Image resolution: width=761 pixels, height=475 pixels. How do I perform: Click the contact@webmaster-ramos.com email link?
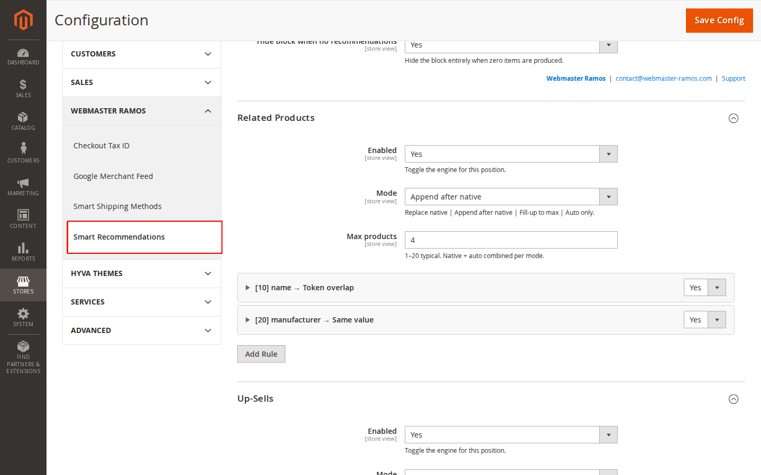664,79
